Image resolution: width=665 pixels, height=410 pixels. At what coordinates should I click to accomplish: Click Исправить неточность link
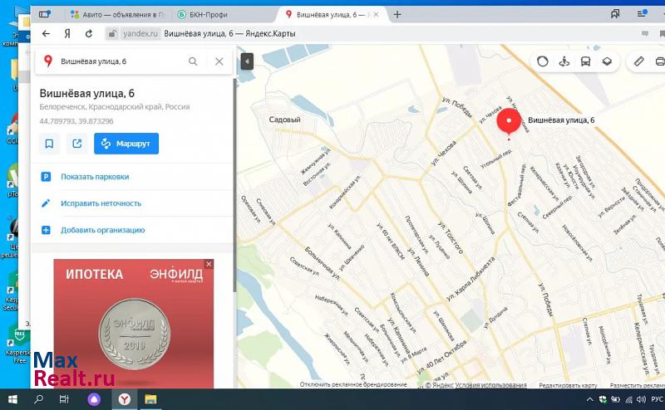coord(101,203)
